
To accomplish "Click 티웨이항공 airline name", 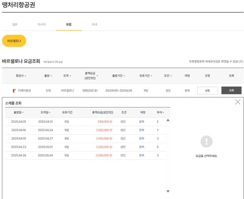I will [24, 90].
